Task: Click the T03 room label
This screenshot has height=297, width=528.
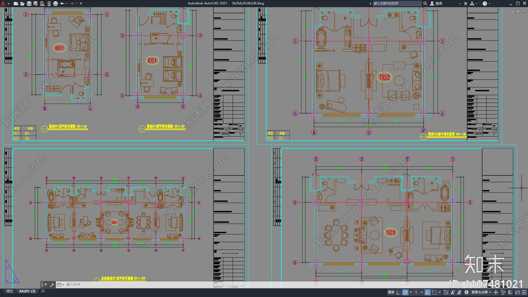Action: click(391, 232)
